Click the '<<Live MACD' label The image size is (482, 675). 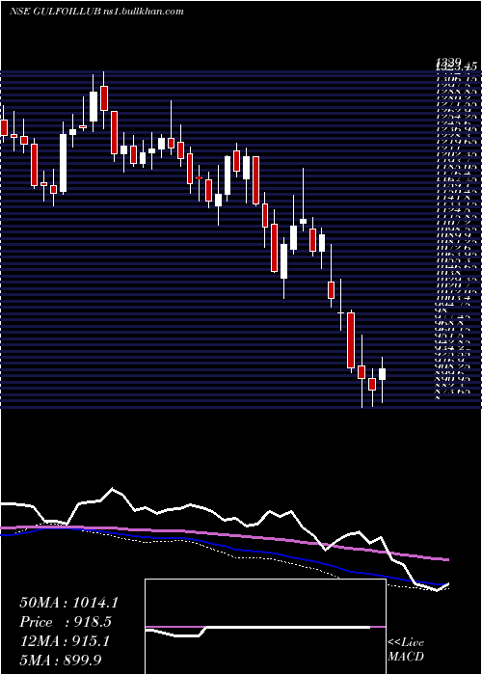[406, 650]
